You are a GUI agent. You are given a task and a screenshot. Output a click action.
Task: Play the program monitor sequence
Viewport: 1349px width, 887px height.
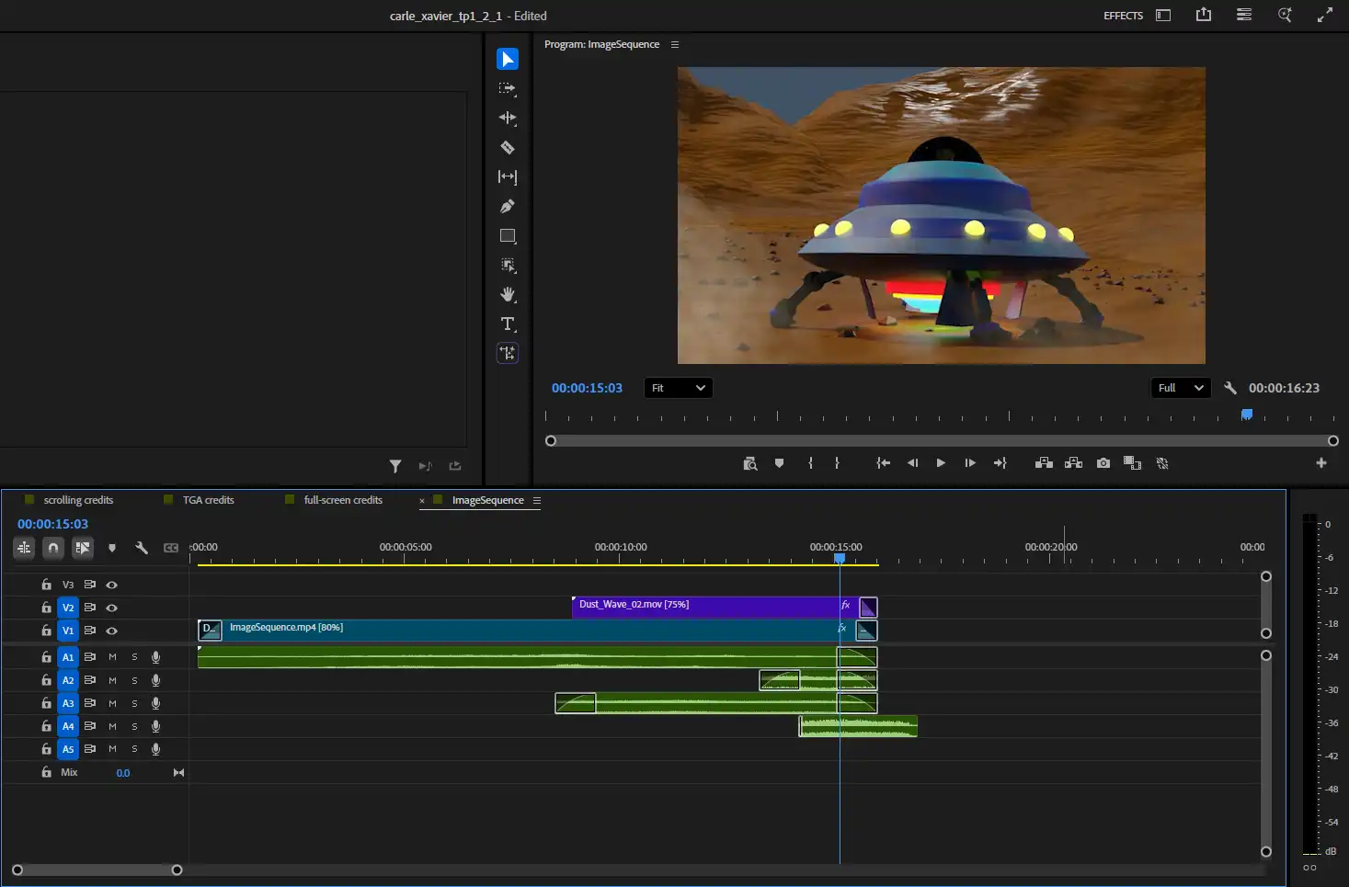pos(940,463)
